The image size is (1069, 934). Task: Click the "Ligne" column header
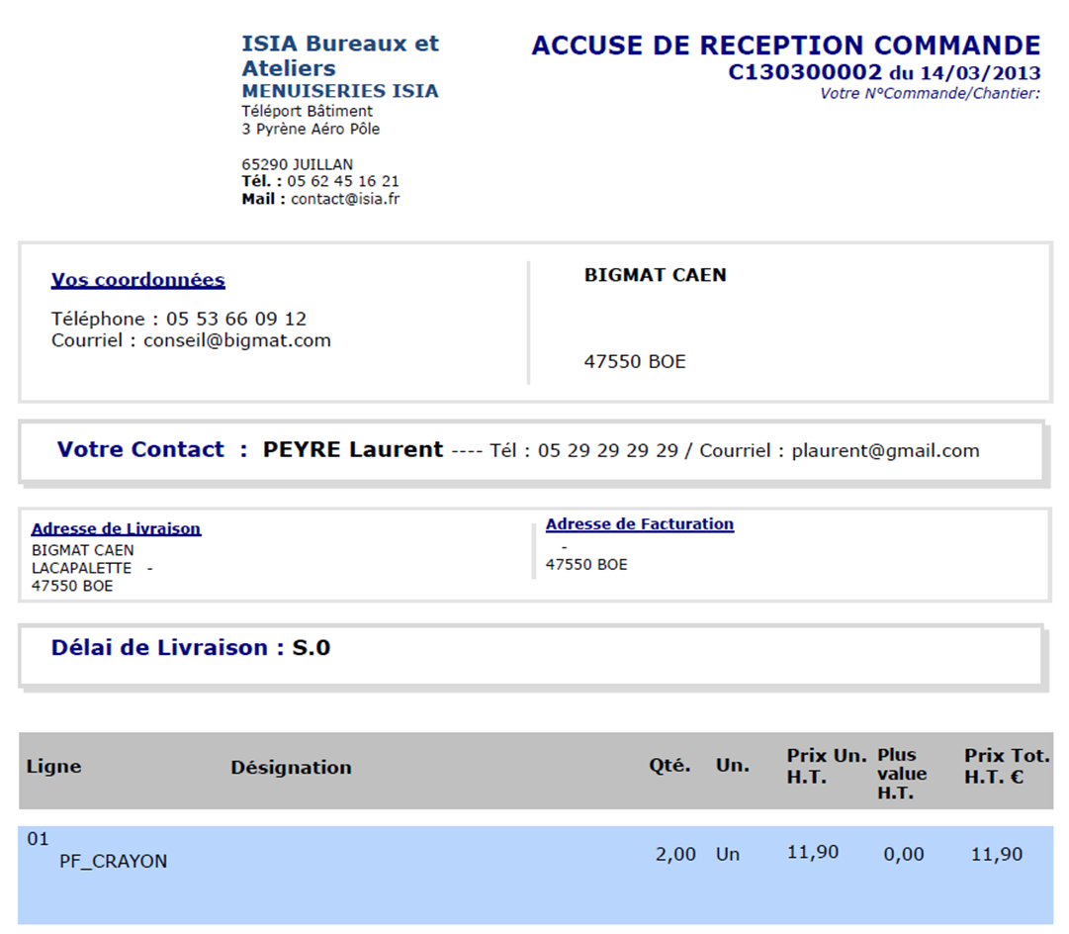[53, 767]
